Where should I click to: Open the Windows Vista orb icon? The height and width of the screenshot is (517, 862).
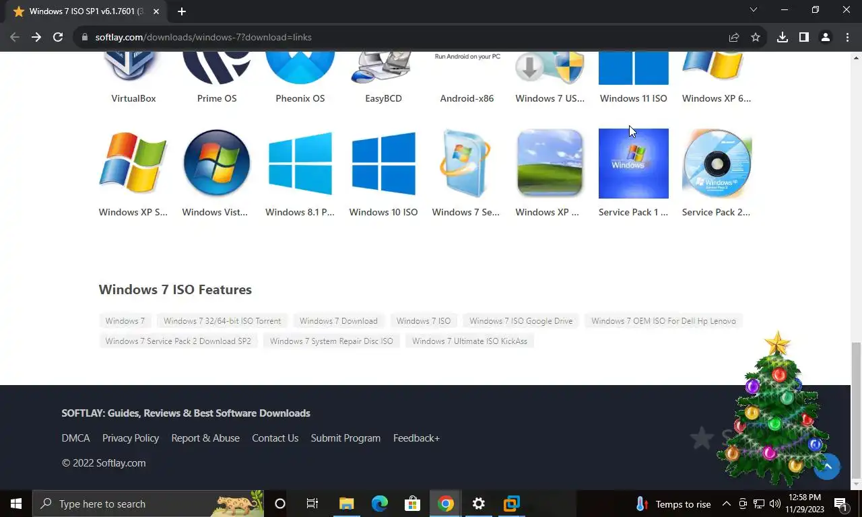[217, 164]
